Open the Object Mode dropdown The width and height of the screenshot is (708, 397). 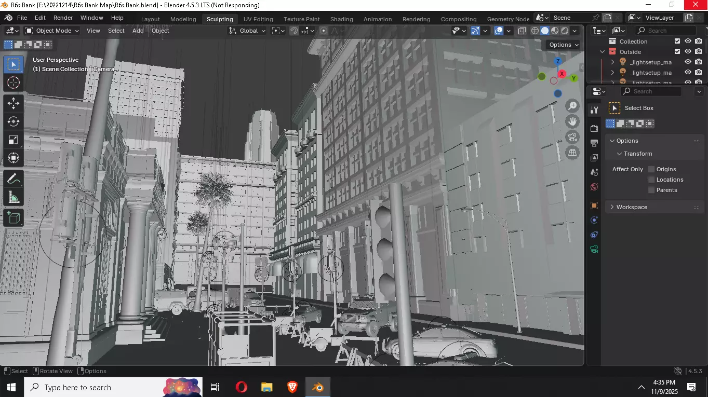tap(52, 31)
